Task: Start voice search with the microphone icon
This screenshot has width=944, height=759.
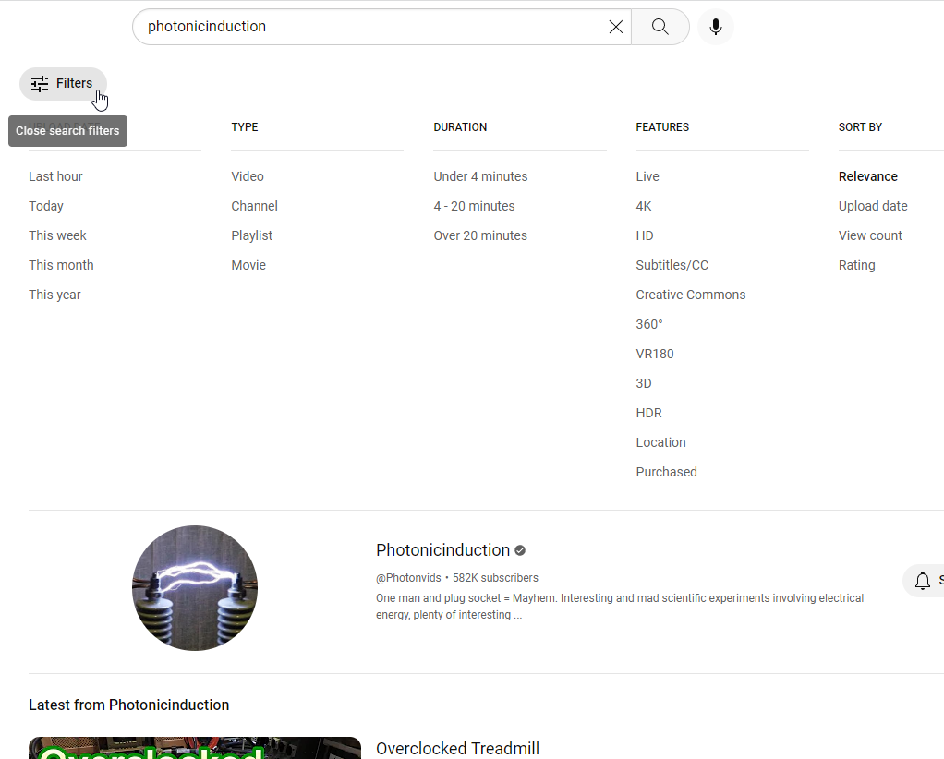Action: 715,27
